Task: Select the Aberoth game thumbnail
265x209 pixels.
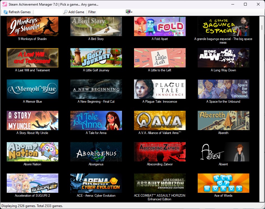Action: (x=223, y=120)
